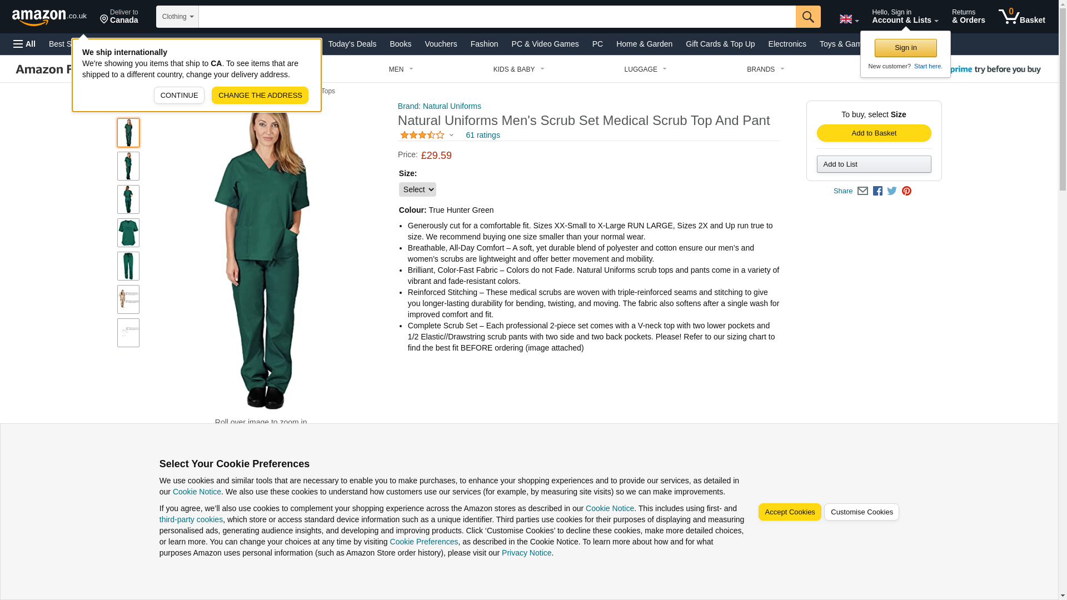Open the basket cart icon
The height and width of the screenshot is (600, 1067).
tap(1021, 17)
